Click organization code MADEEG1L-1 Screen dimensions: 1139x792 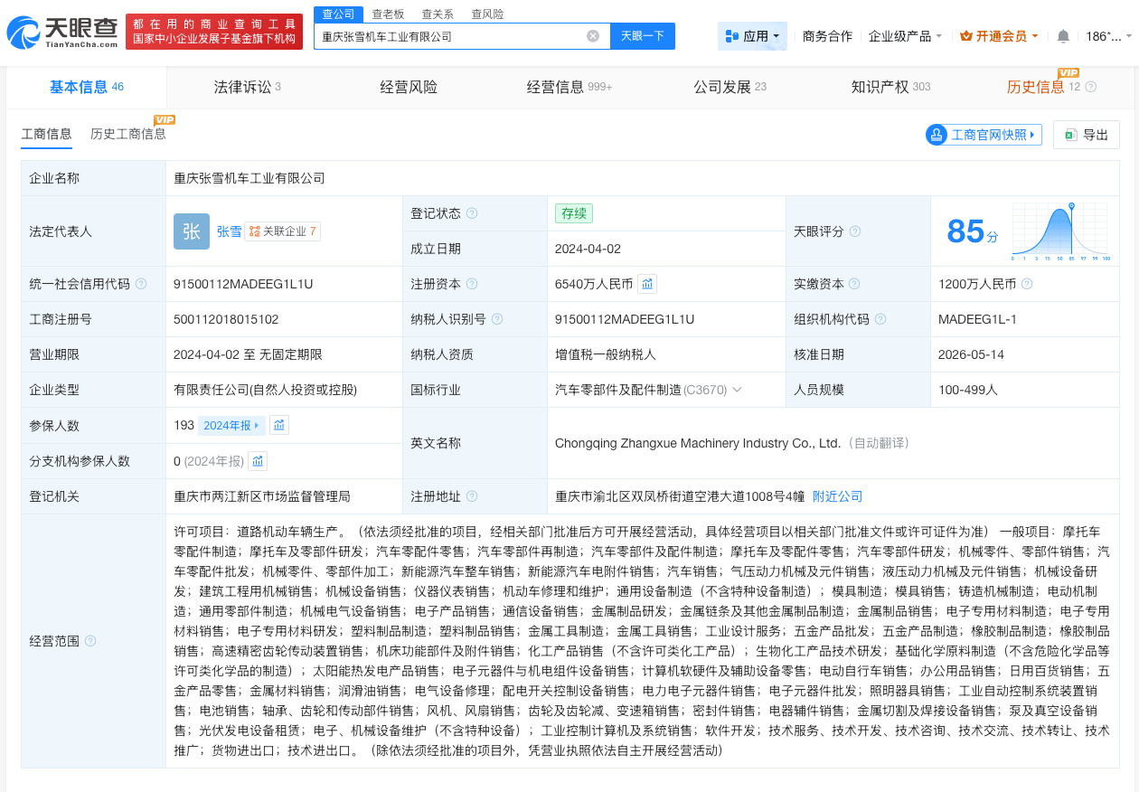point(978,319)
